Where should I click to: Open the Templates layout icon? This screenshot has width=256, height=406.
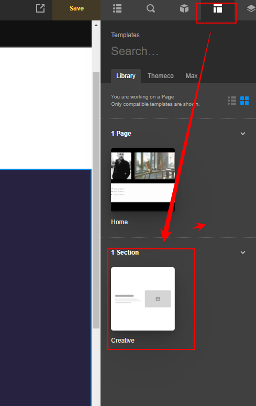217,8
